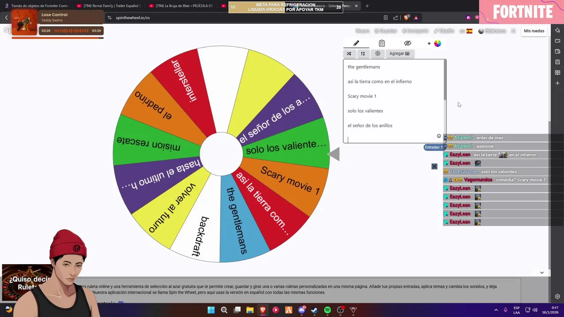This screenshot has width=564, height=317.
Task: Click the Lose Control album art thumbnail
Action: 25,22
